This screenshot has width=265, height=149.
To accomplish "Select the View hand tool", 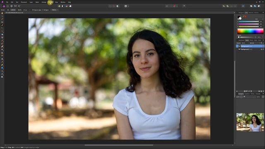I will point(2,13).
